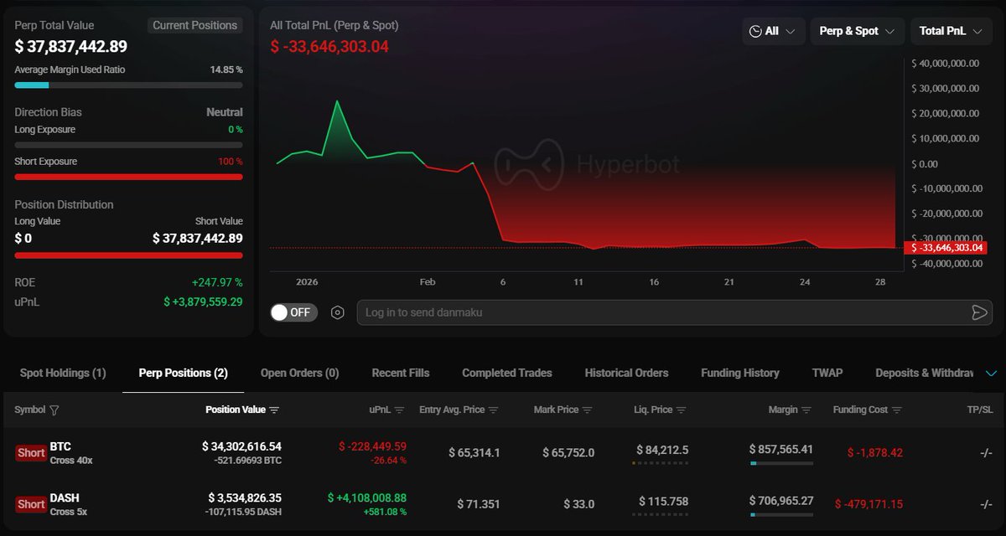Open danmaku settings hexagon icon
Image resolution: width=1006 pixels, height=536 pixels.
coord(337,312)
